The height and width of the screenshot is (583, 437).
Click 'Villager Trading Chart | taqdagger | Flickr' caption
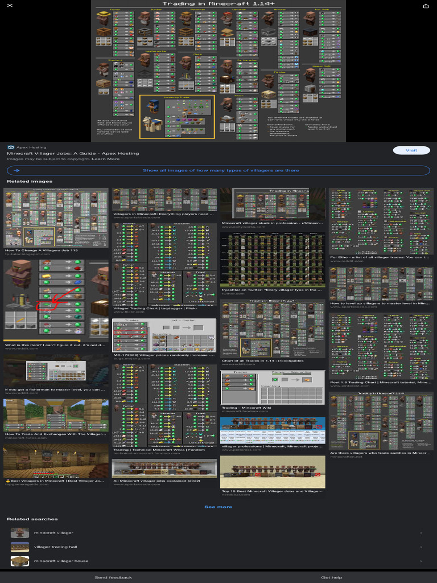[x=155, y=308]
